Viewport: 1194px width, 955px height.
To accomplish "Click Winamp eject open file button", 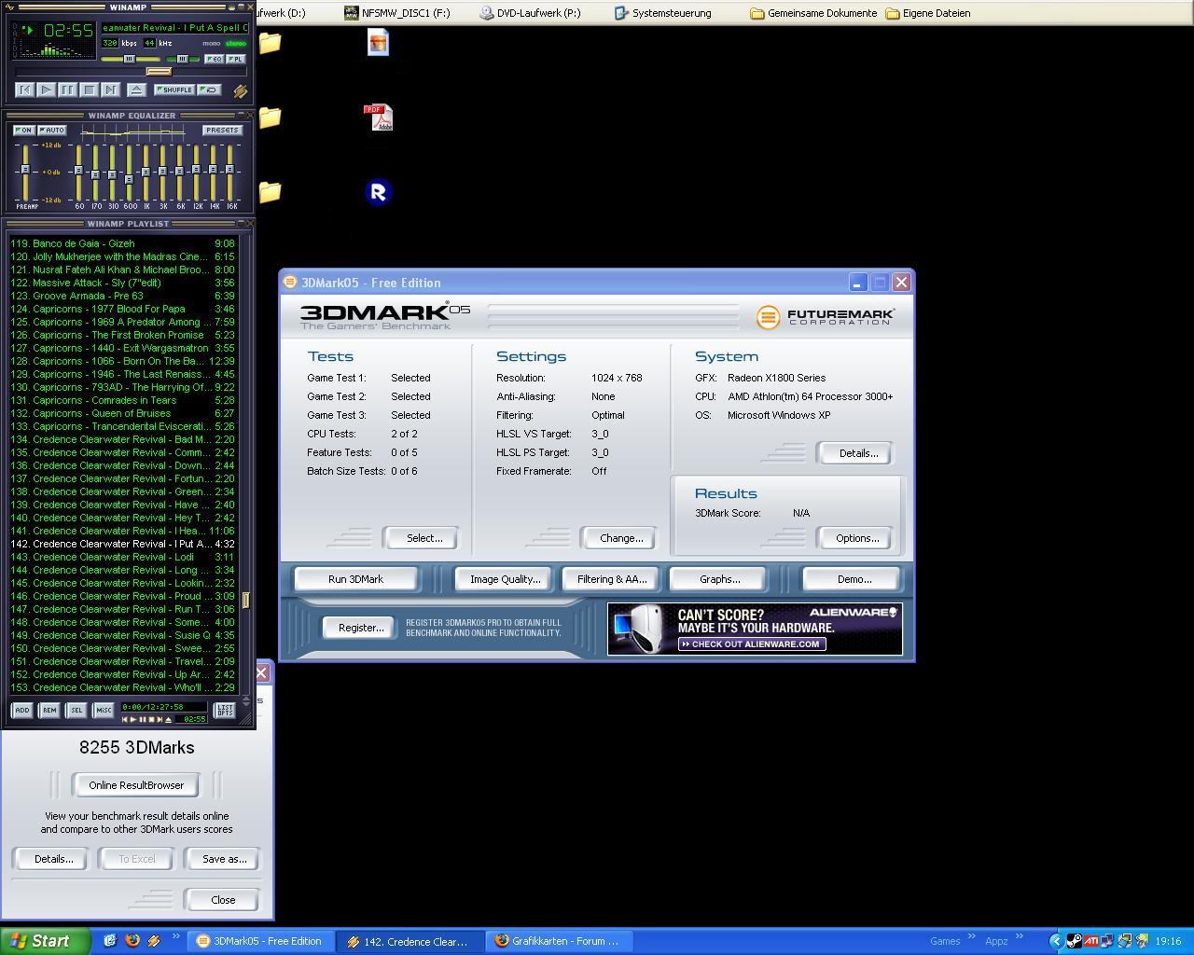I will tap(136, 90).
